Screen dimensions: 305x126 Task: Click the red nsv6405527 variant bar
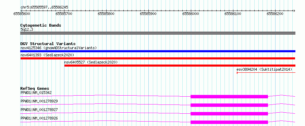pos(180,66)
